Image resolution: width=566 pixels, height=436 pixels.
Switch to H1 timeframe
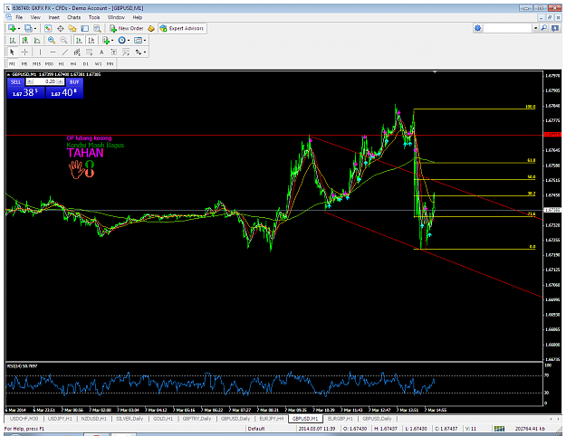62,64
